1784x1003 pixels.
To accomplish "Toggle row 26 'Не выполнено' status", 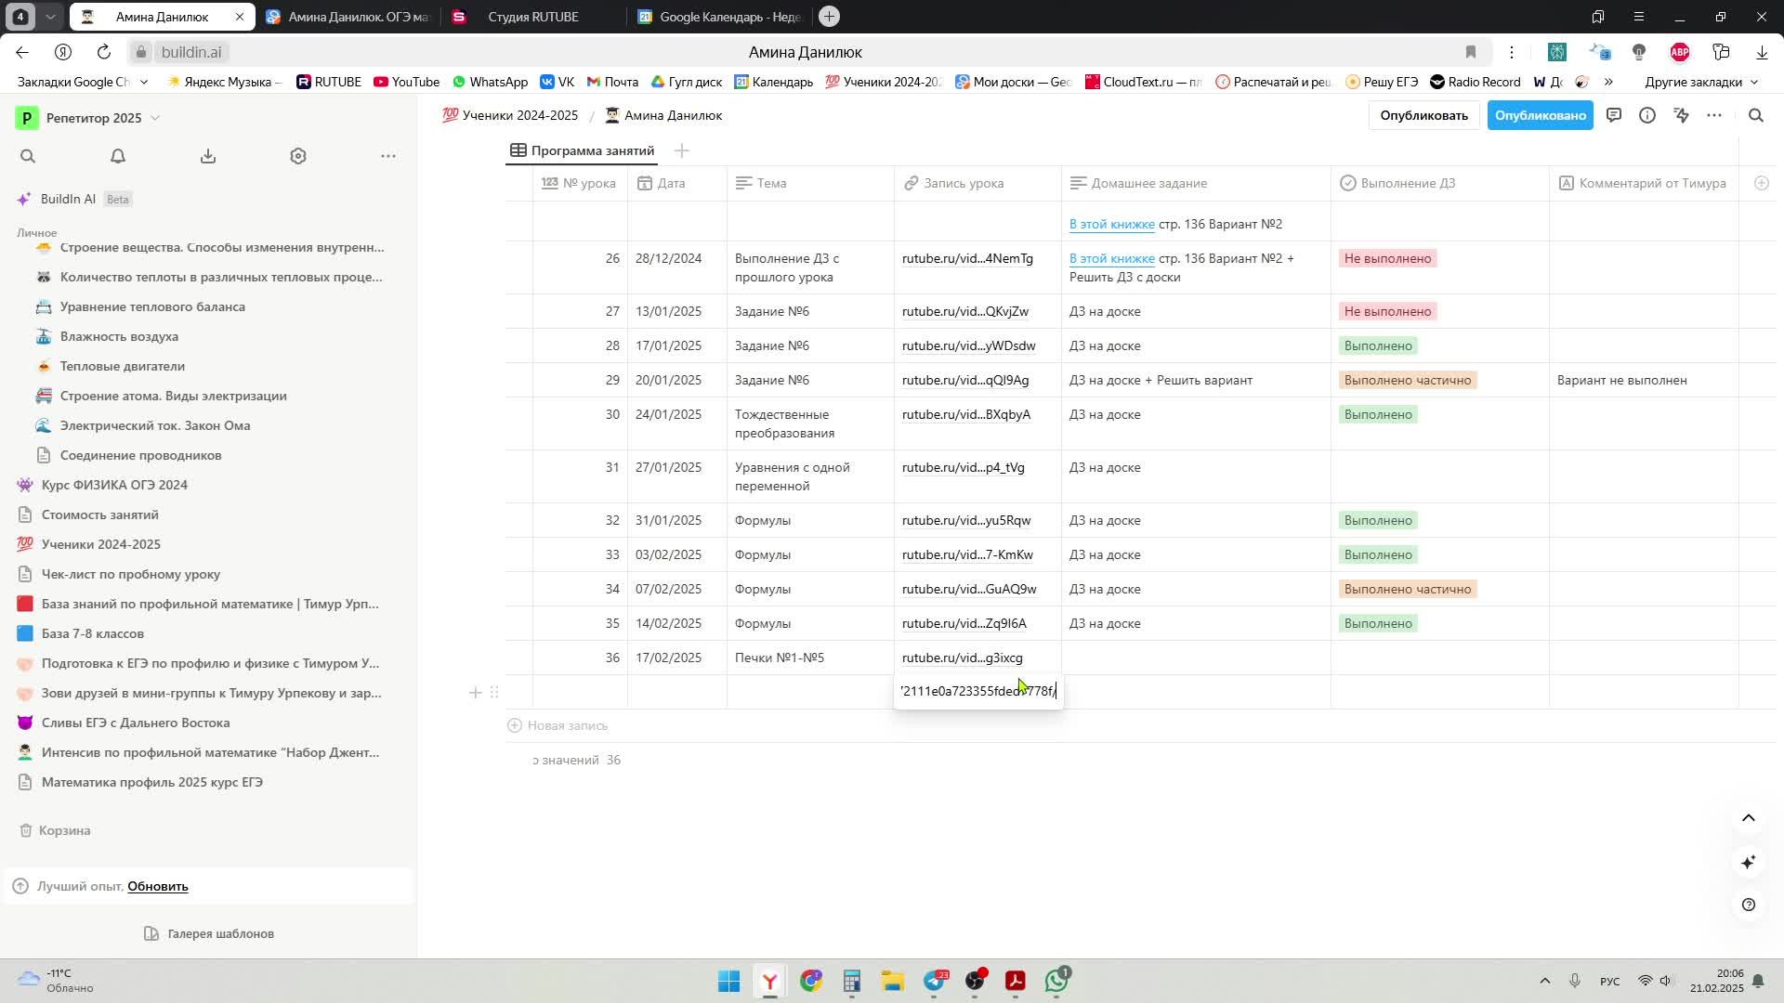I will tap(1387, 258).
